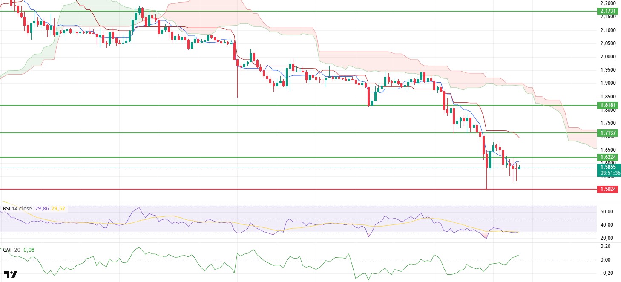The height and width of the screenshot is (282, 621).
Task: Open the RSI 14 close indicator label
Action: click(x=18, y=208)
